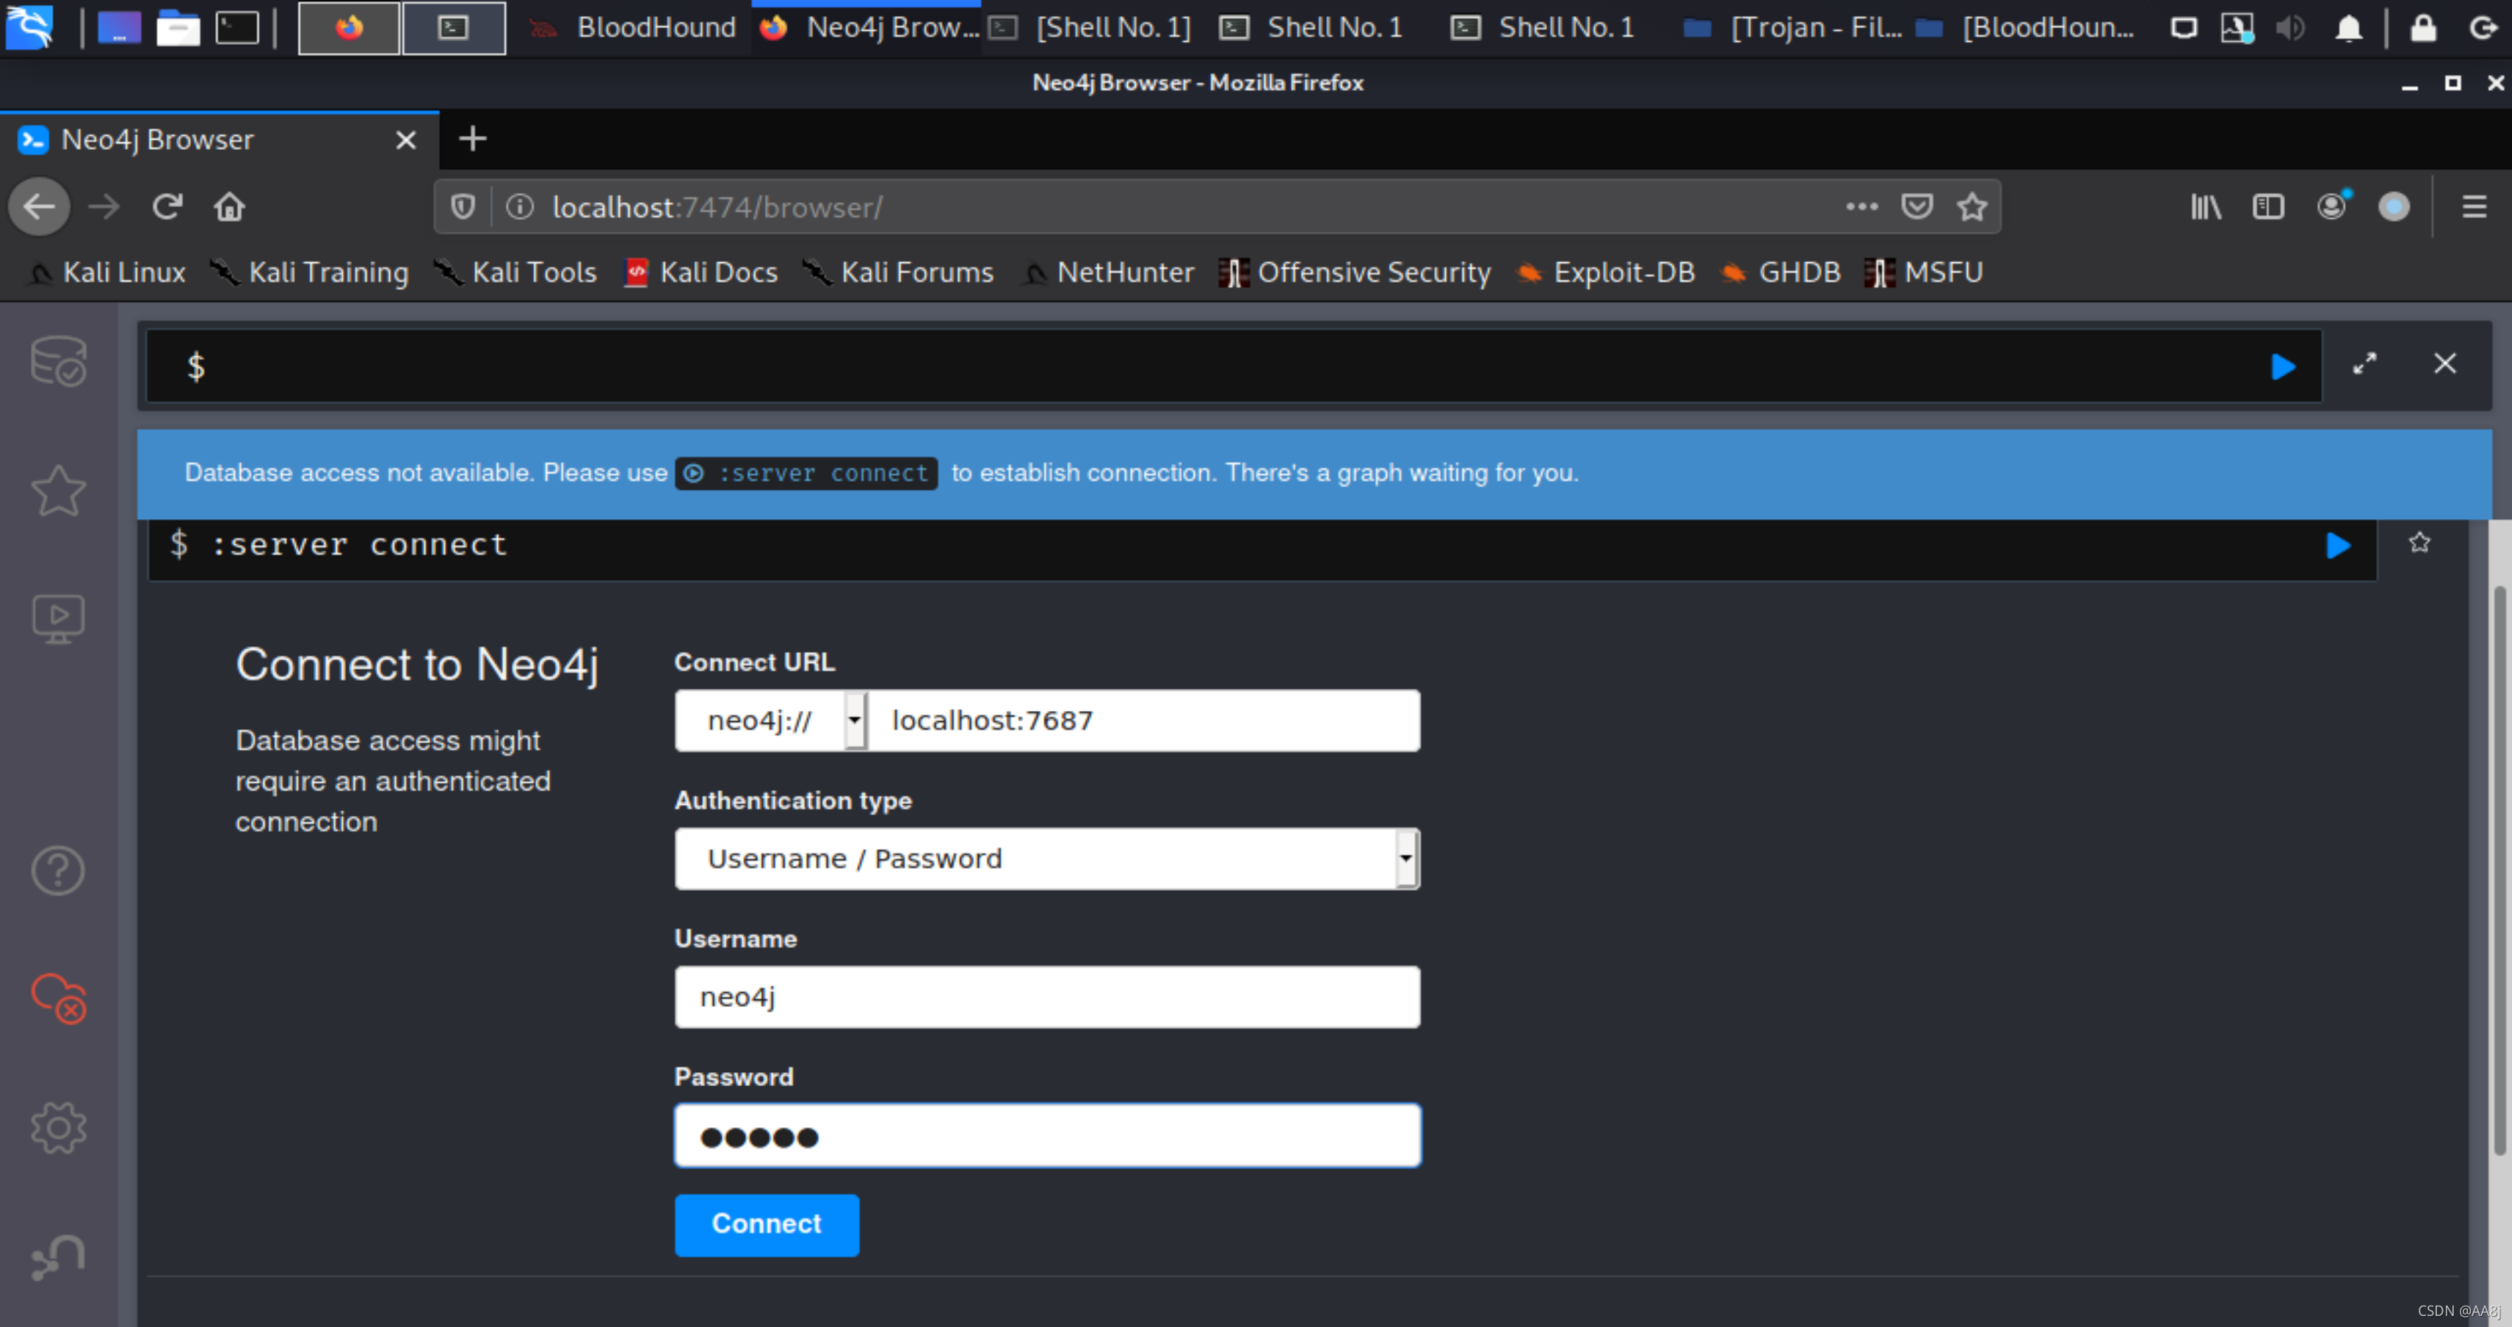Open Firefox account icon
Viewport: 2512px width, 1327px height.
pyautogui.click(x=2331, y=206)
